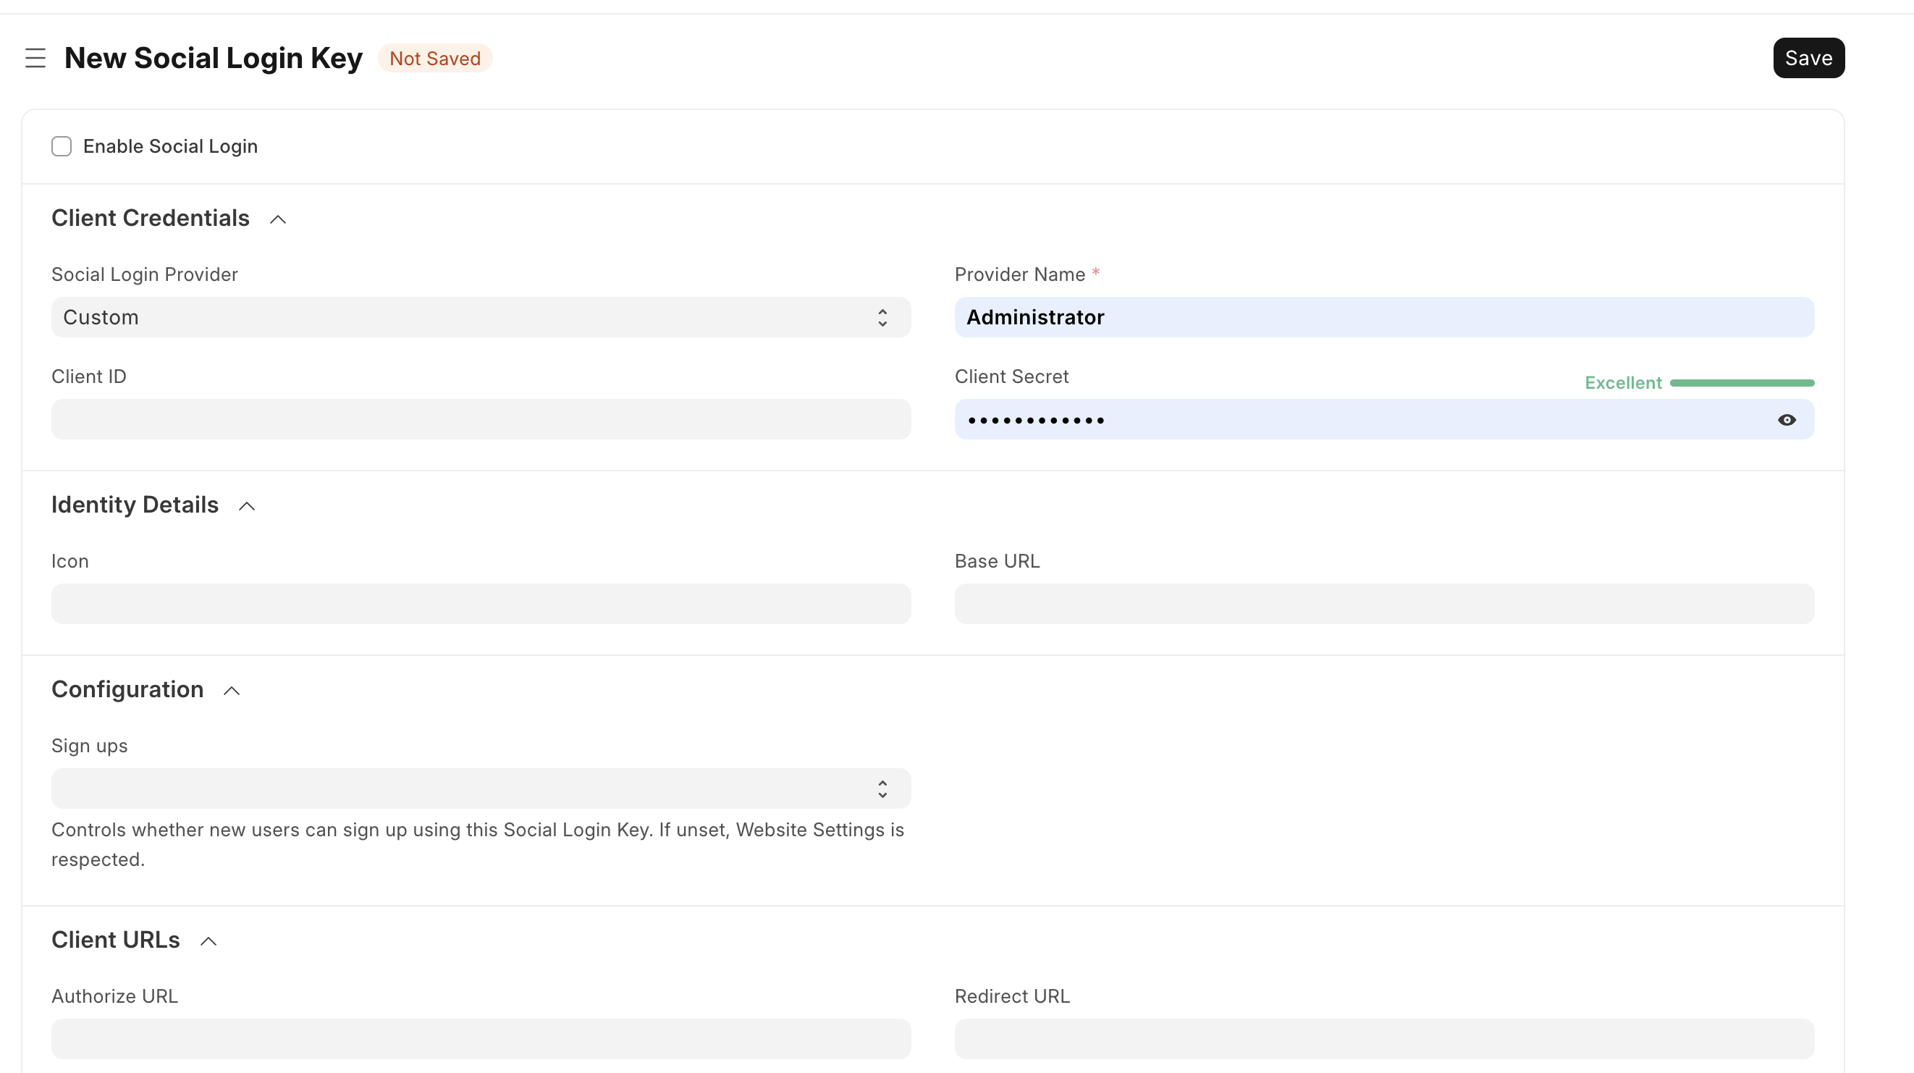Collapse the Configuration section chevron
This screenshot has width=1914, height=1073.
[232, 691]
